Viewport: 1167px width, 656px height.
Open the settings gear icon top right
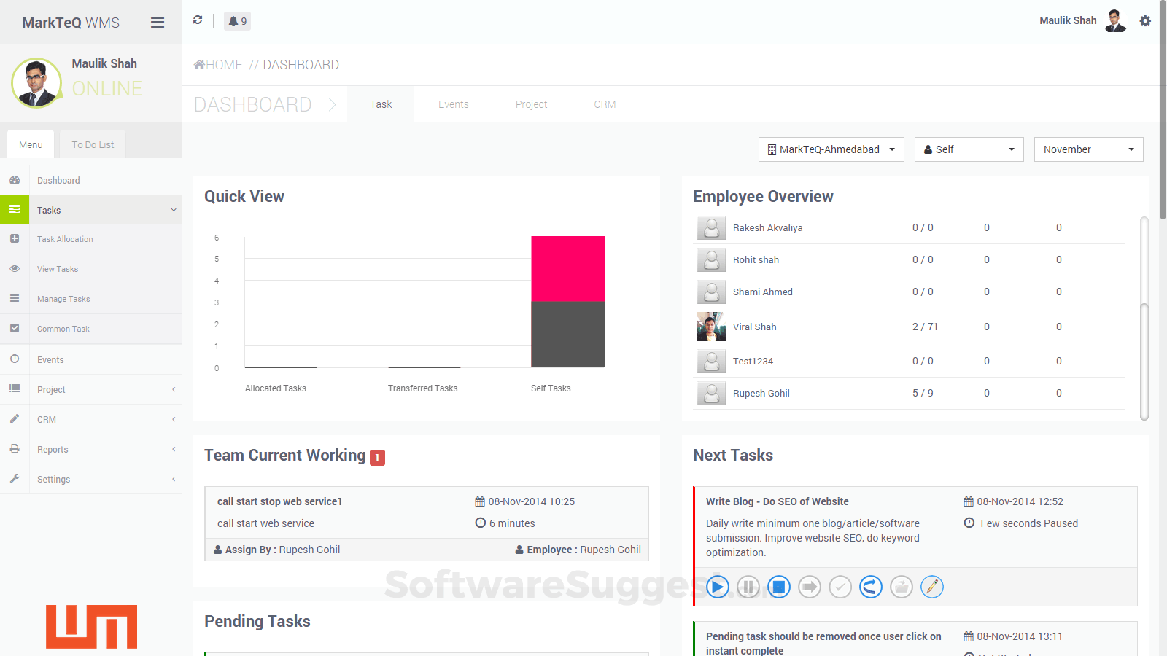(x=1145, y=21)
